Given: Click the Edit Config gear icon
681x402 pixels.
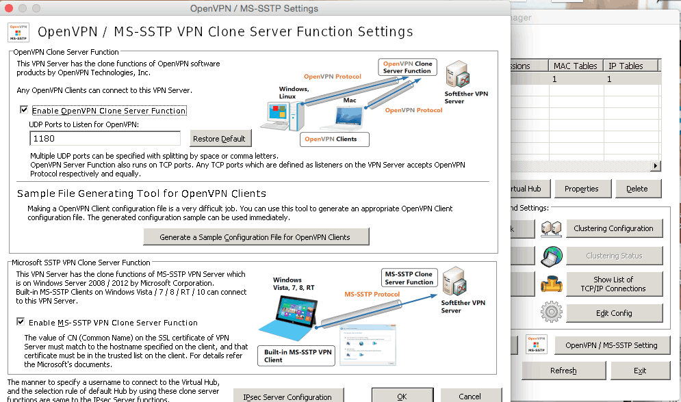Looking at the screenshot, I should (552, 312).
